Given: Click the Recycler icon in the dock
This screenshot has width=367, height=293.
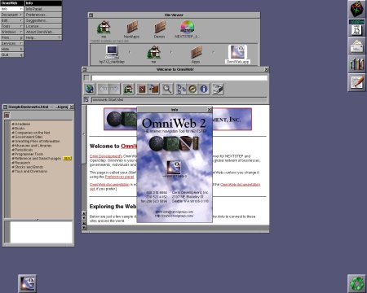Looking at the screenshot, I should click(356, 283).
